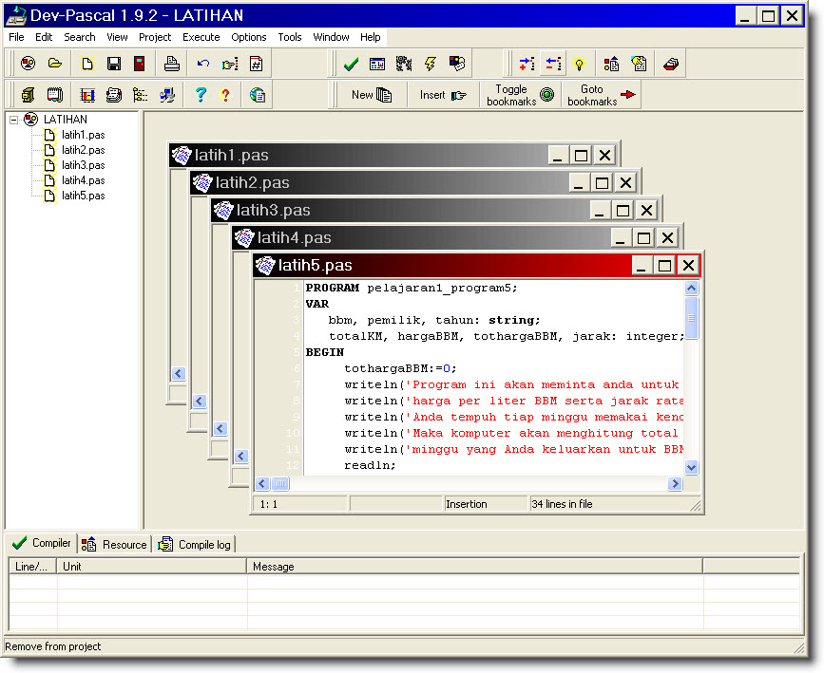Select latih5.pas in the project tree

coord(83,196)
